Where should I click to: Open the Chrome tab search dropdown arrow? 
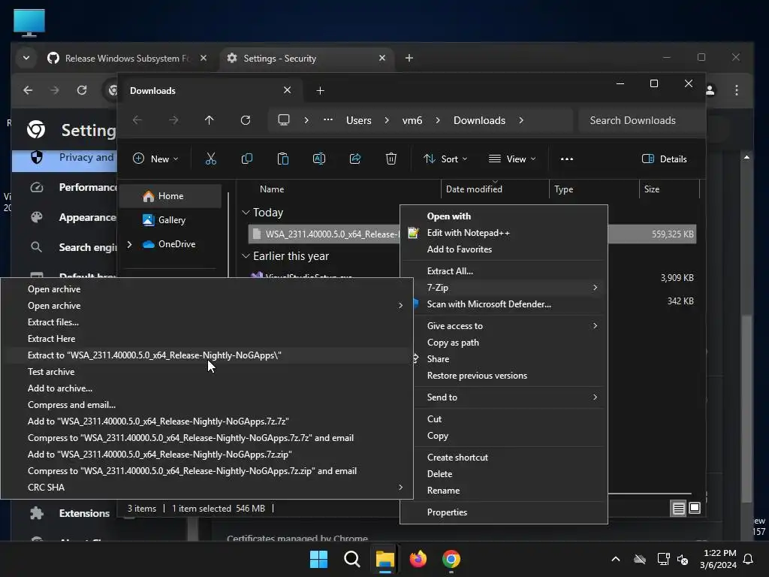coord(26,58)
